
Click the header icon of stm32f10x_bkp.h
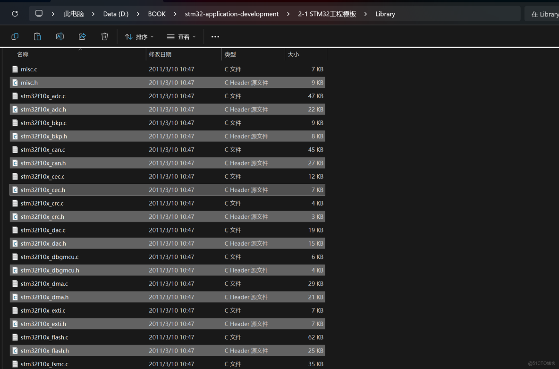[x=15, y=137]
